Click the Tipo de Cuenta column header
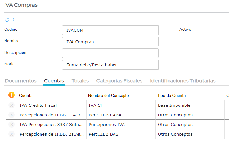This screenshot has height=143, width=229. pos(171,95)
